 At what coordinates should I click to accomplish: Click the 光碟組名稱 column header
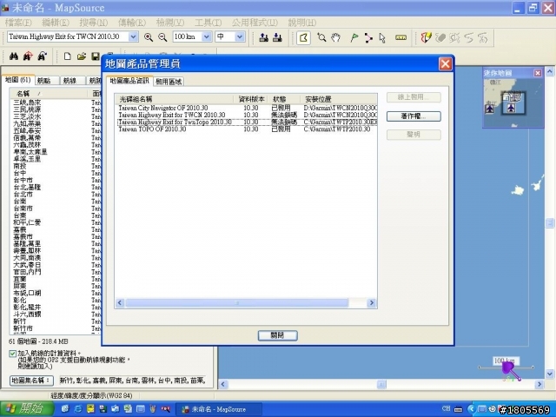point(174,99)
